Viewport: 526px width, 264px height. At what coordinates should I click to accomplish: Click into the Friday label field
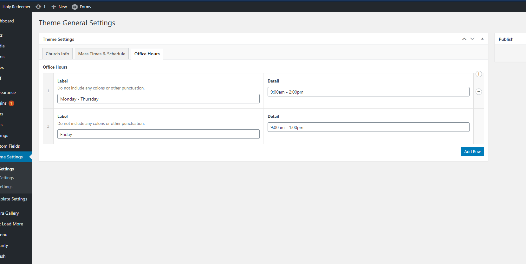point(158,134)
